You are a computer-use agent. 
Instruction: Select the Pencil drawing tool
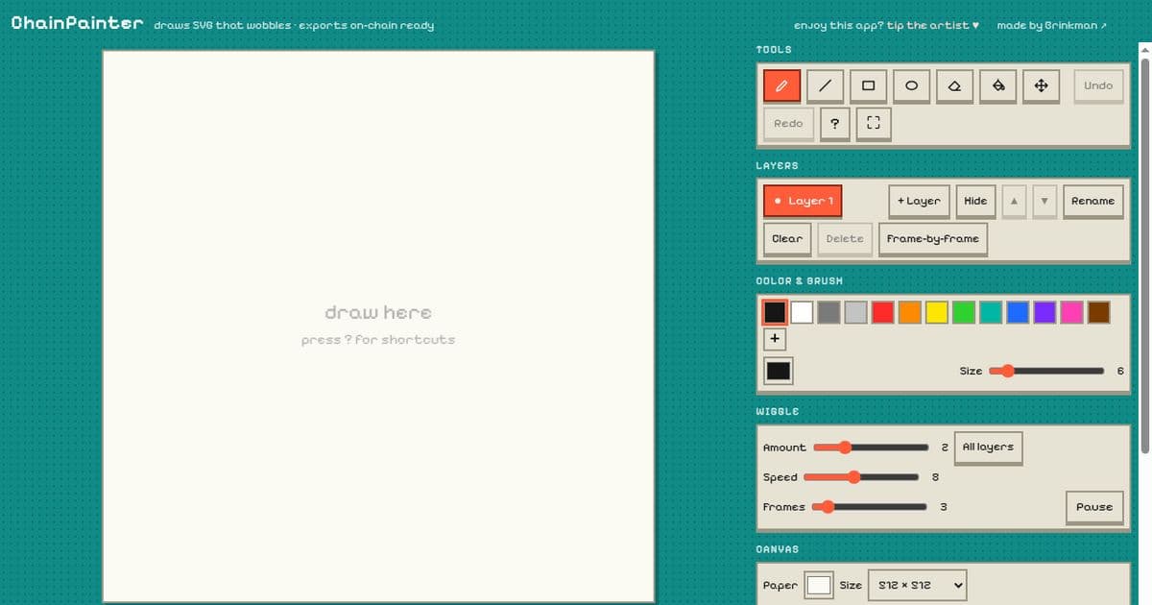pyautogui.click(x=781, y=85)
